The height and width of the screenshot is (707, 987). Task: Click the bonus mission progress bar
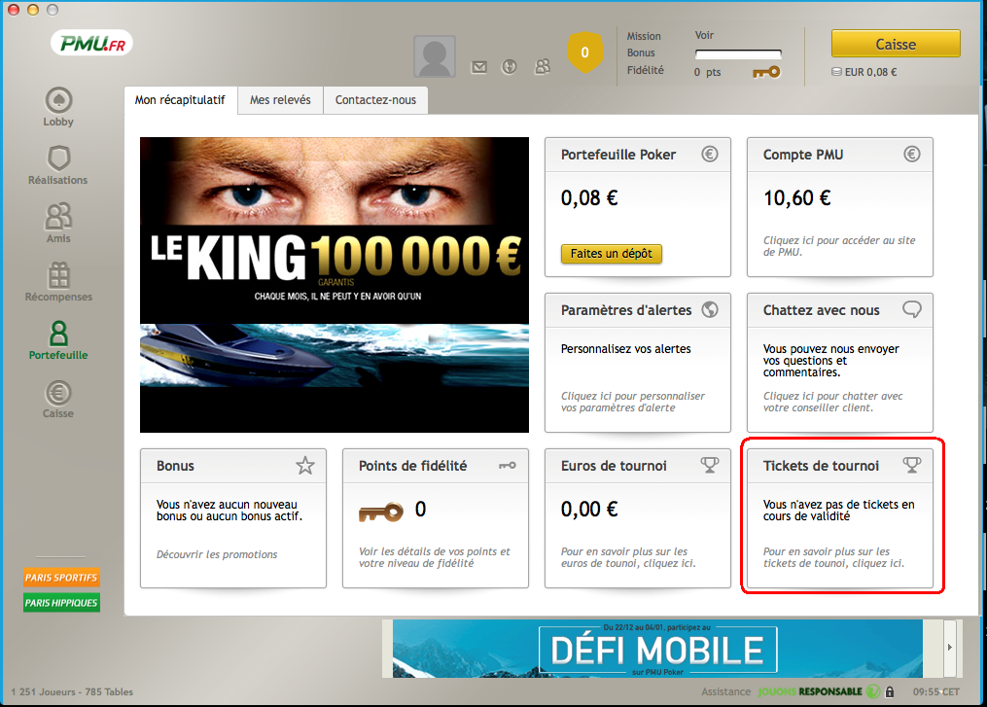tap(738, 53)
